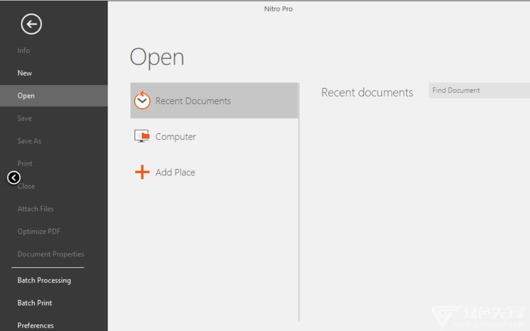Screen dimensions: 530x331
Task: Open Attach Files option
Action: (x=36, y=209)
